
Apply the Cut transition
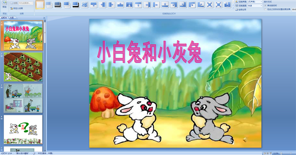[x=67, y=5]
